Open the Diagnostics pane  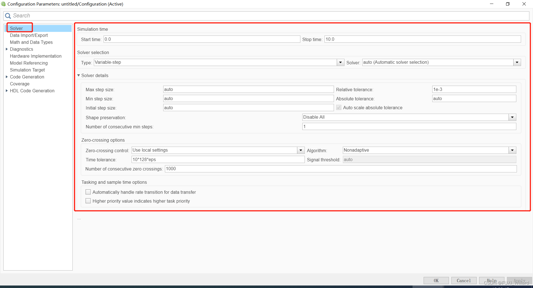[22, 49]
